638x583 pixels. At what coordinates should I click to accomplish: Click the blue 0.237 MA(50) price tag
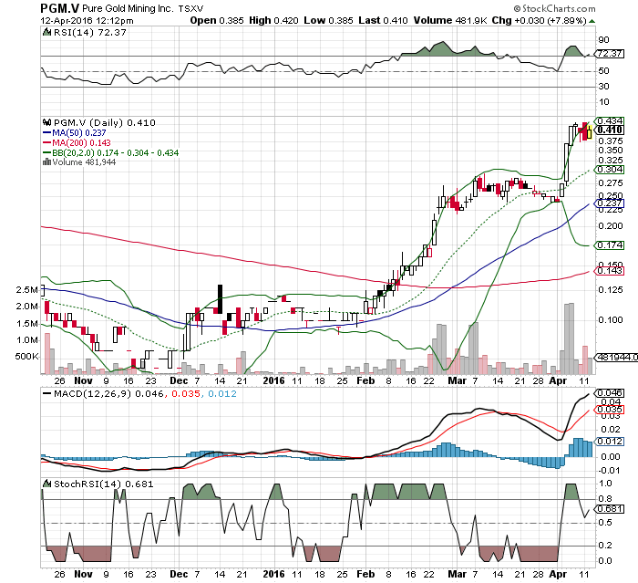click(x=610, y=203)
